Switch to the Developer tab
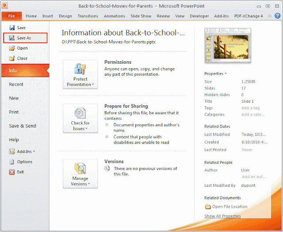This screenshot has width=283, height=232. click(199, 16)
